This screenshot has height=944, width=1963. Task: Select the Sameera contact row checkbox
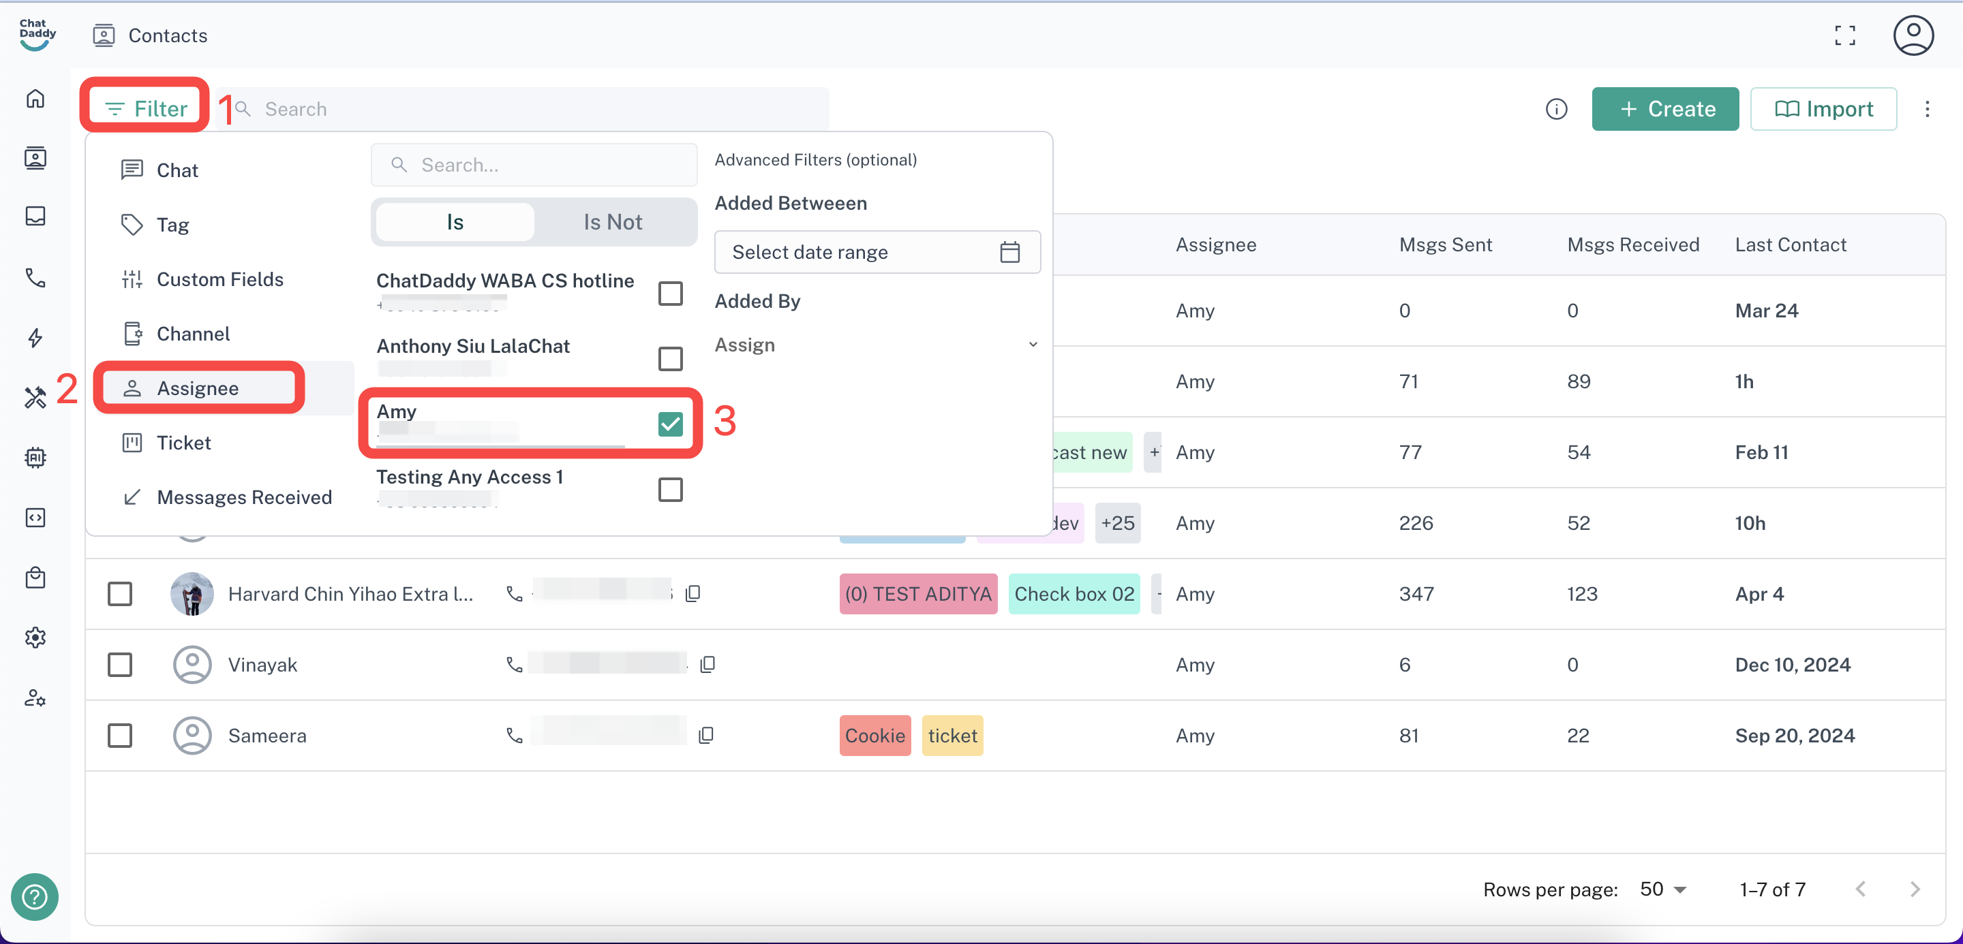click(x=120, y=736)
